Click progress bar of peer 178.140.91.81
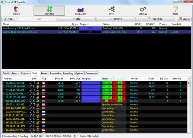Viewport: 193px width, 138px height. point(91,101)
